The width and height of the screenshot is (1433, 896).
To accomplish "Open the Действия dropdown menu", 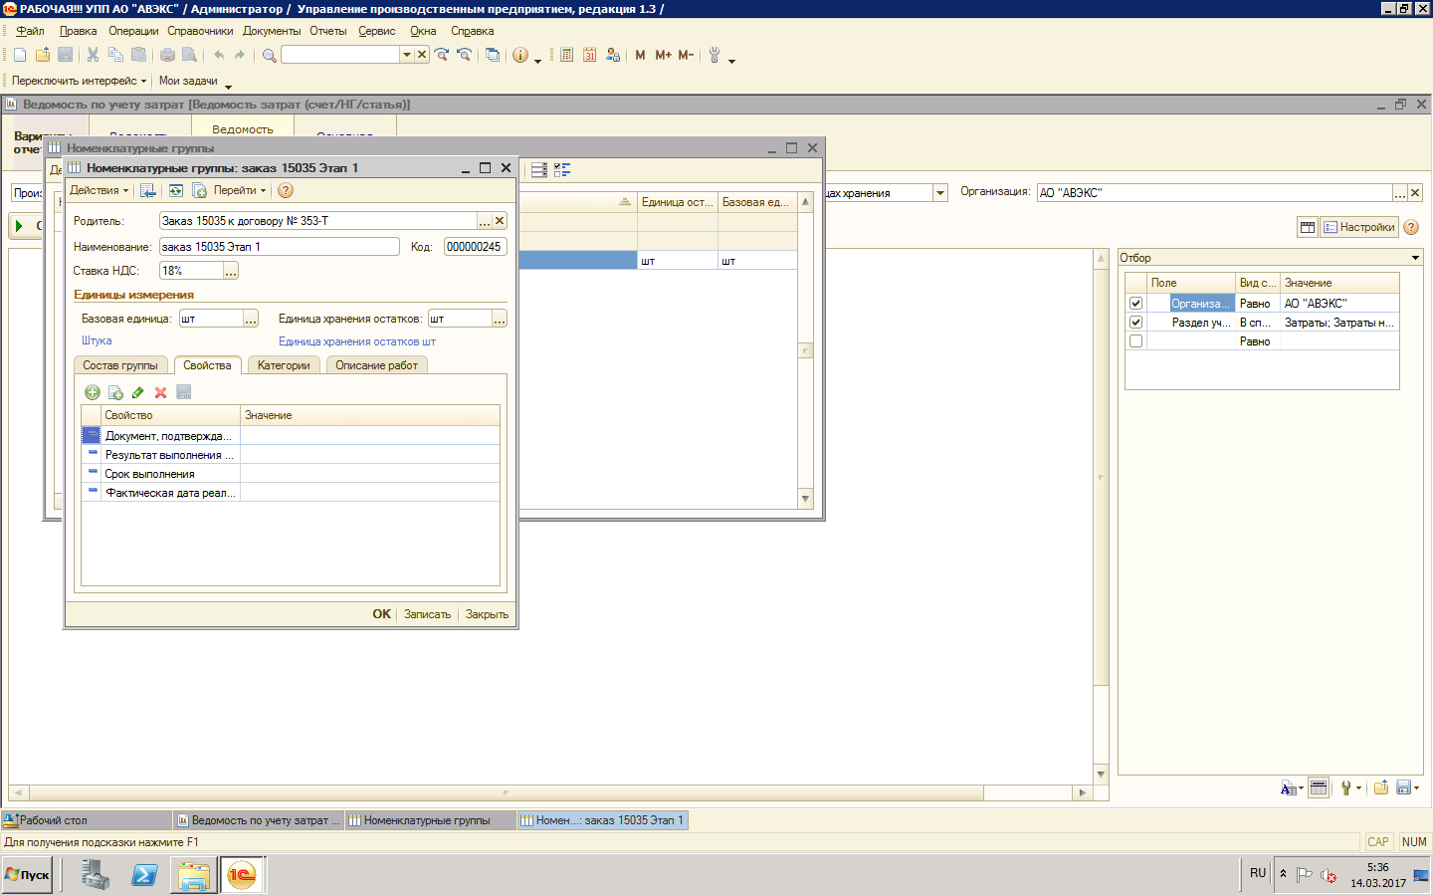I will (99, 190).
